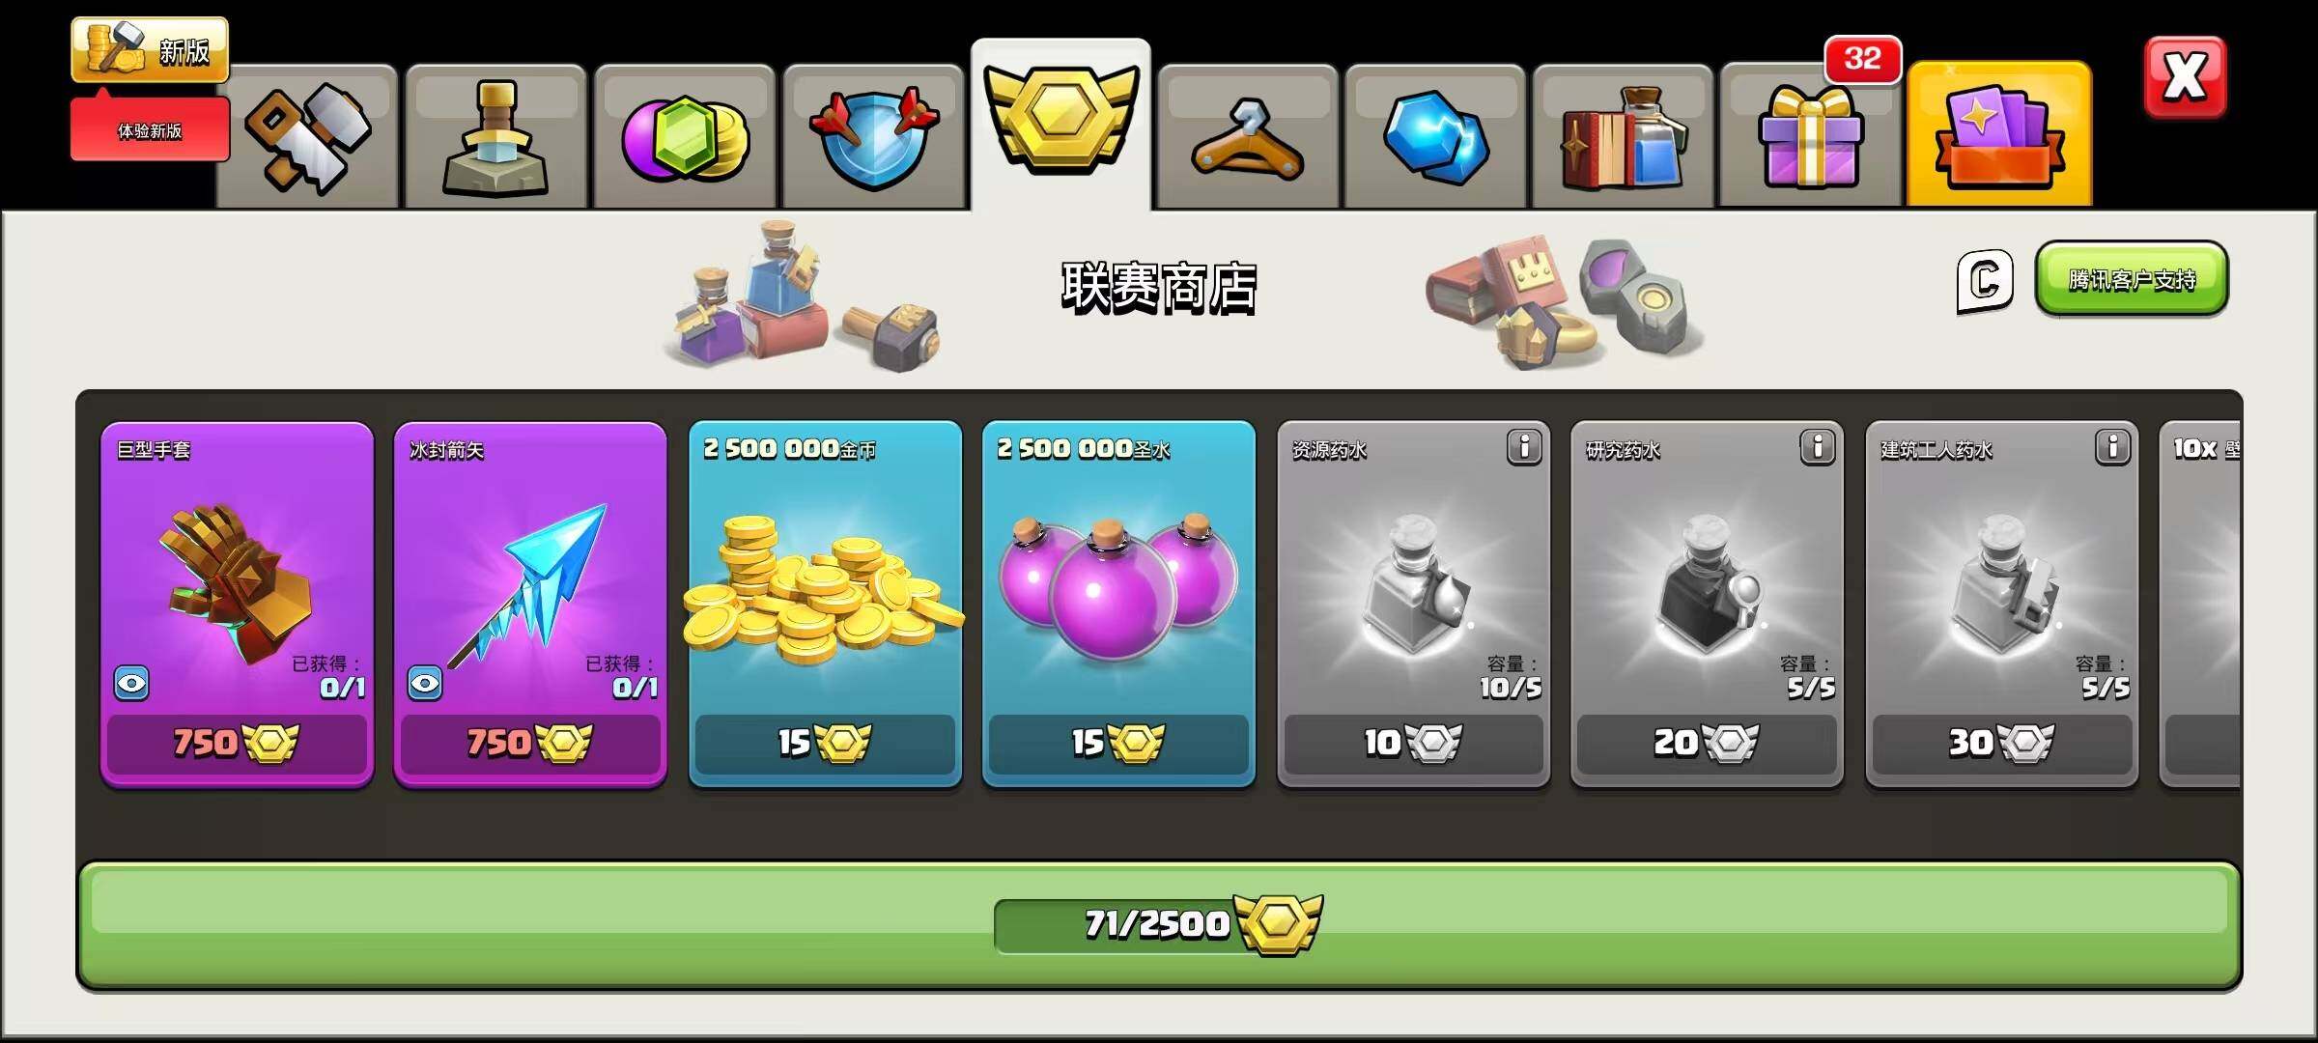Open the gem and resources shop tab
Viewport: 2318px width, 1043px height.
coord(684,136)
